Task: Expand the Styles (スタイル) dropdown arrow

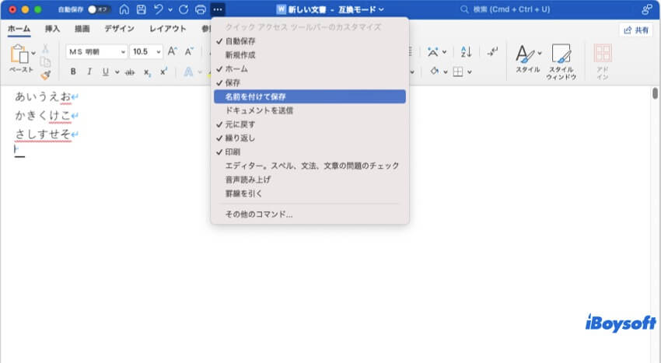Action: pyautogui.click(x=540, y=53)
